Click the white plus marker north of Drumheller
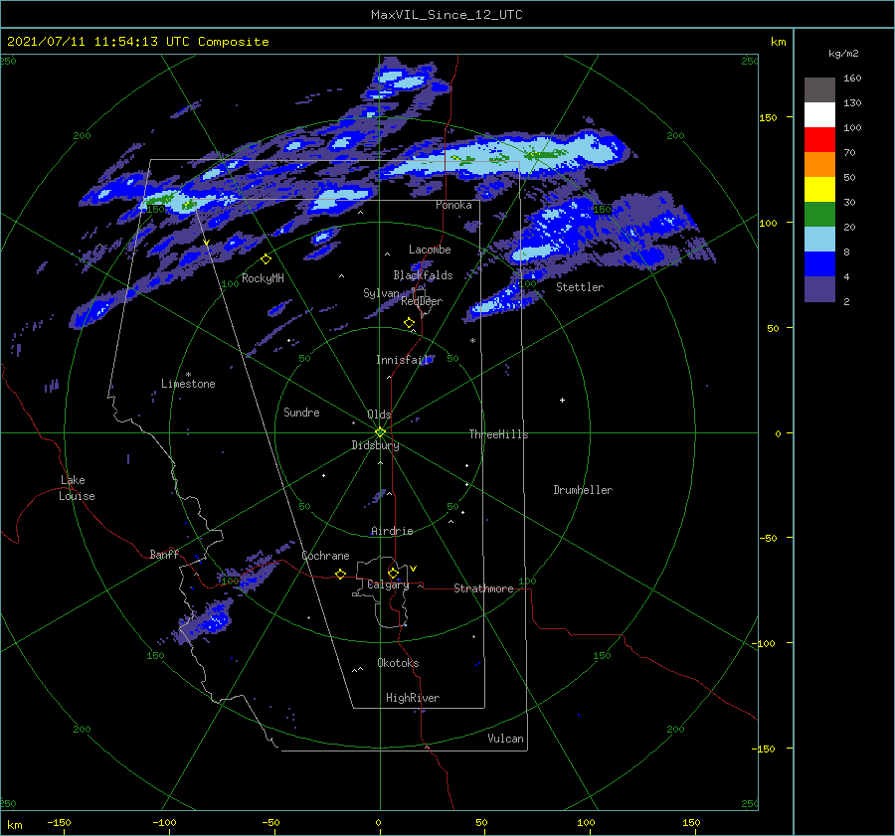The width and height of the screenshot is (895, 836). tap(562, 400)
